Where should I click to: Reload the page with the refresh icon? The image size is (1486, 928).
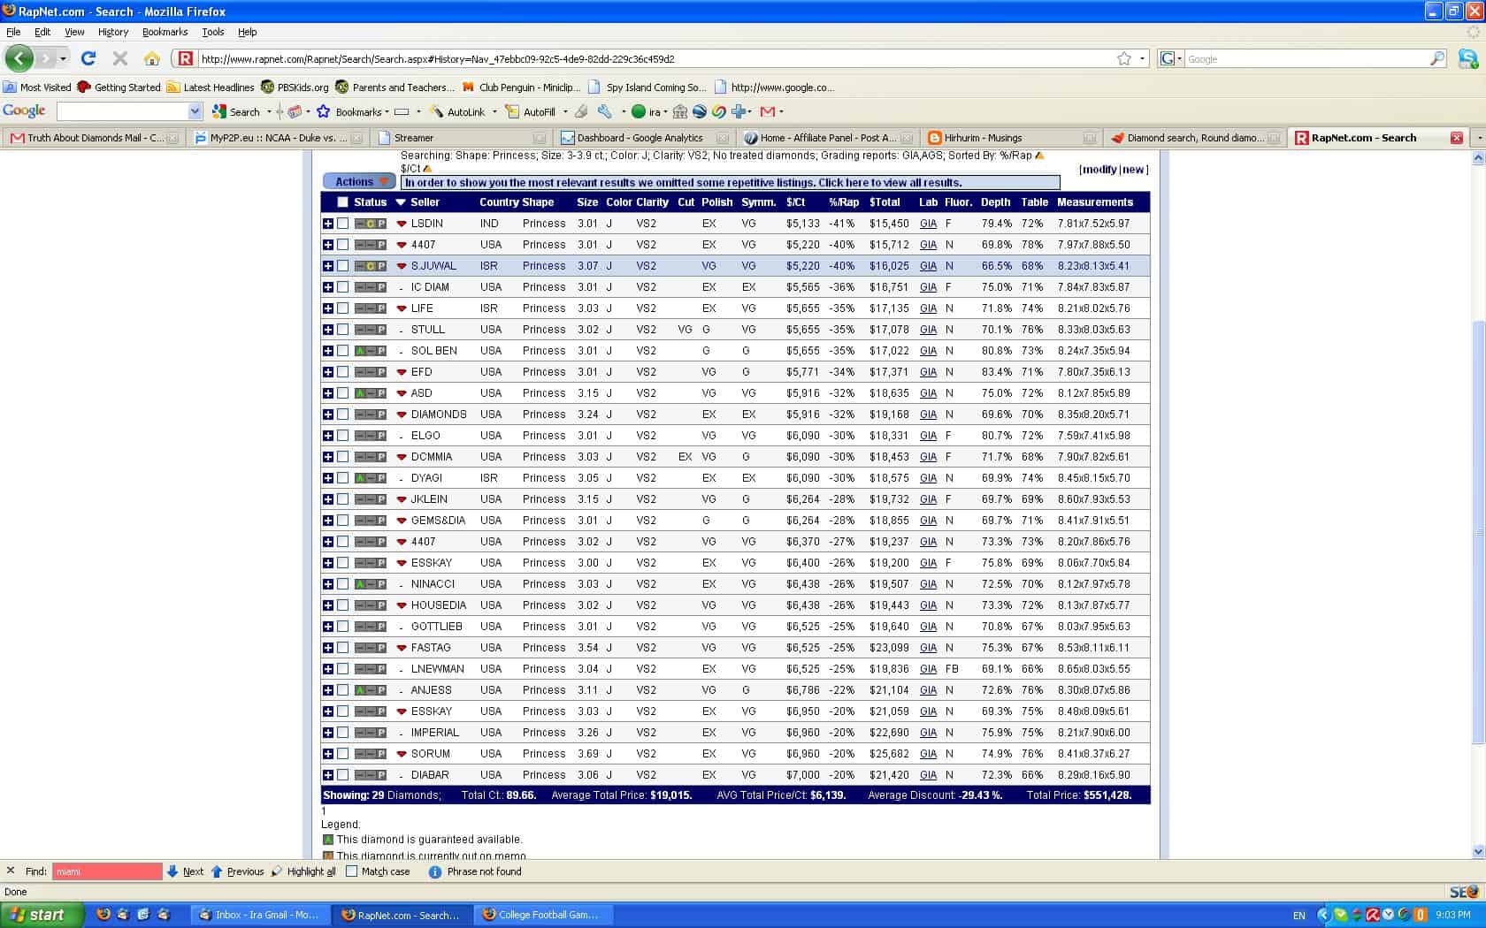tap(88, 58)
